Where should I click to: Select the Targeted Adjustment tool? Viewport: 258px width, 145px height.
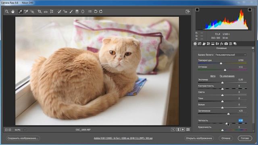pyautogui.click(x=32, y=12)
